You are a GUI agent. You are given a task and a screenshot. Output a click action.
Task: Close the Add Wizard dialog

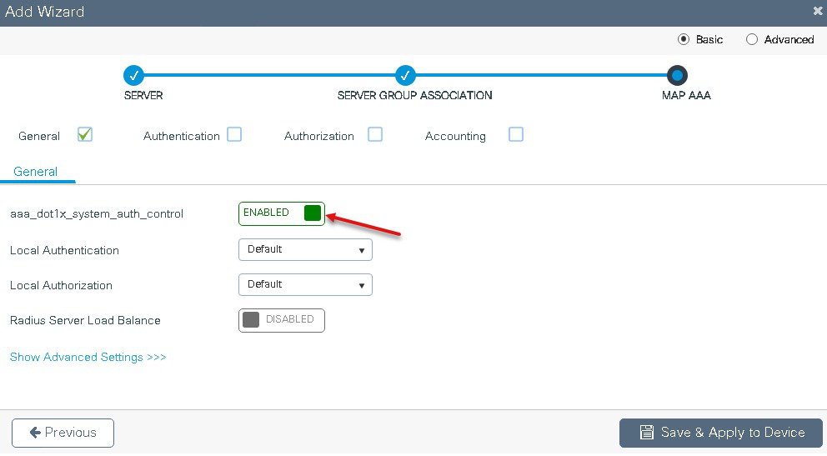(818, 11)
